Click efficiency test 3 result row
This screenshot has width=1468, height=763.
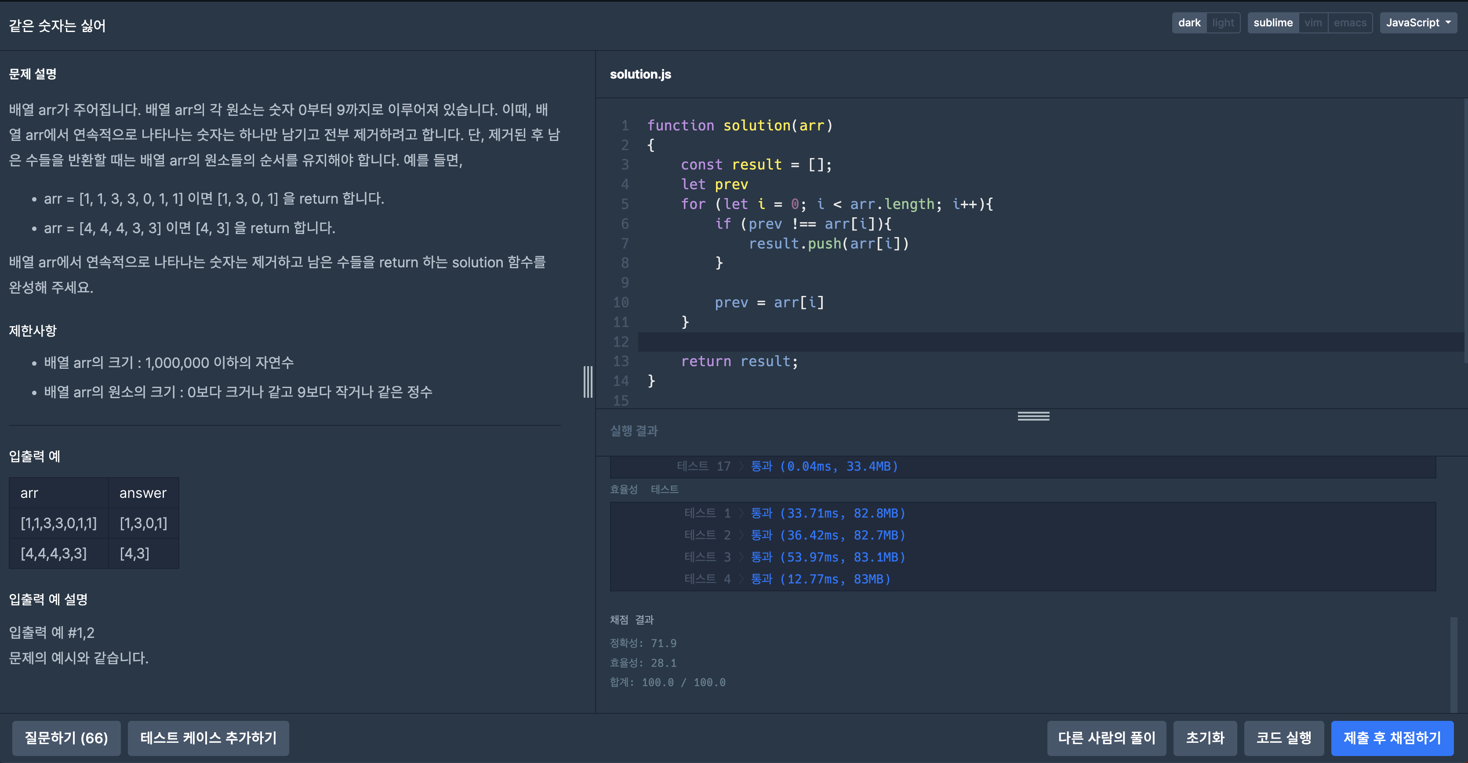[x=794, y=557]
